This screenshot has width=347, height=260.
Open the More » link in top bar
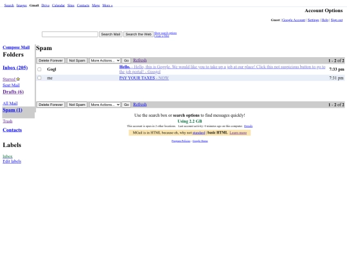tap(107, 5)
